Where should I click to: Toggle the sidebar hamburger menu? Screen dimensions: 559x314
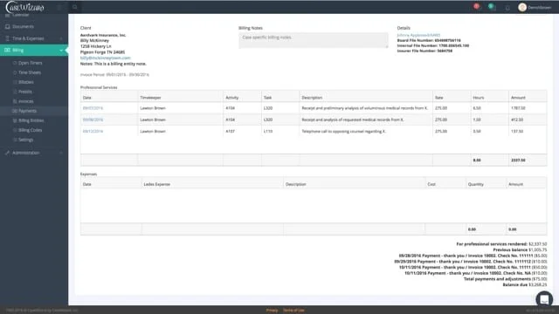click(x=60, y=7)
